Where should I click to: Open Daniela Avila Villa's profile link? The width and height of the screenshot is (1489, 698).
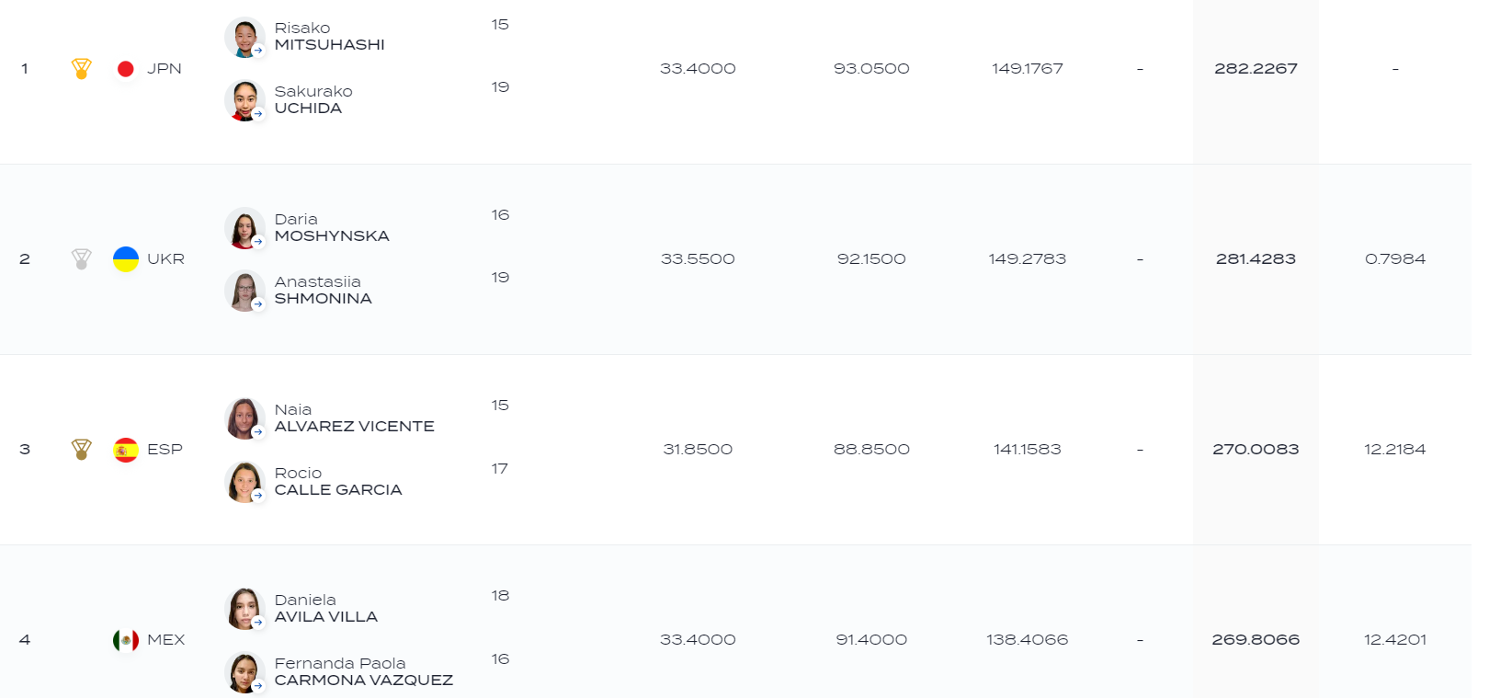point(326,609)
